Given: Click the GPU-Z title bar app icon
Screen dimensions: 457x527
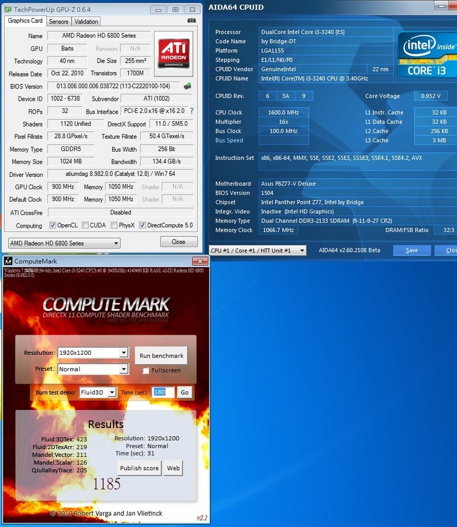Looking at the screenshot, I should click(x=7, y=9).
